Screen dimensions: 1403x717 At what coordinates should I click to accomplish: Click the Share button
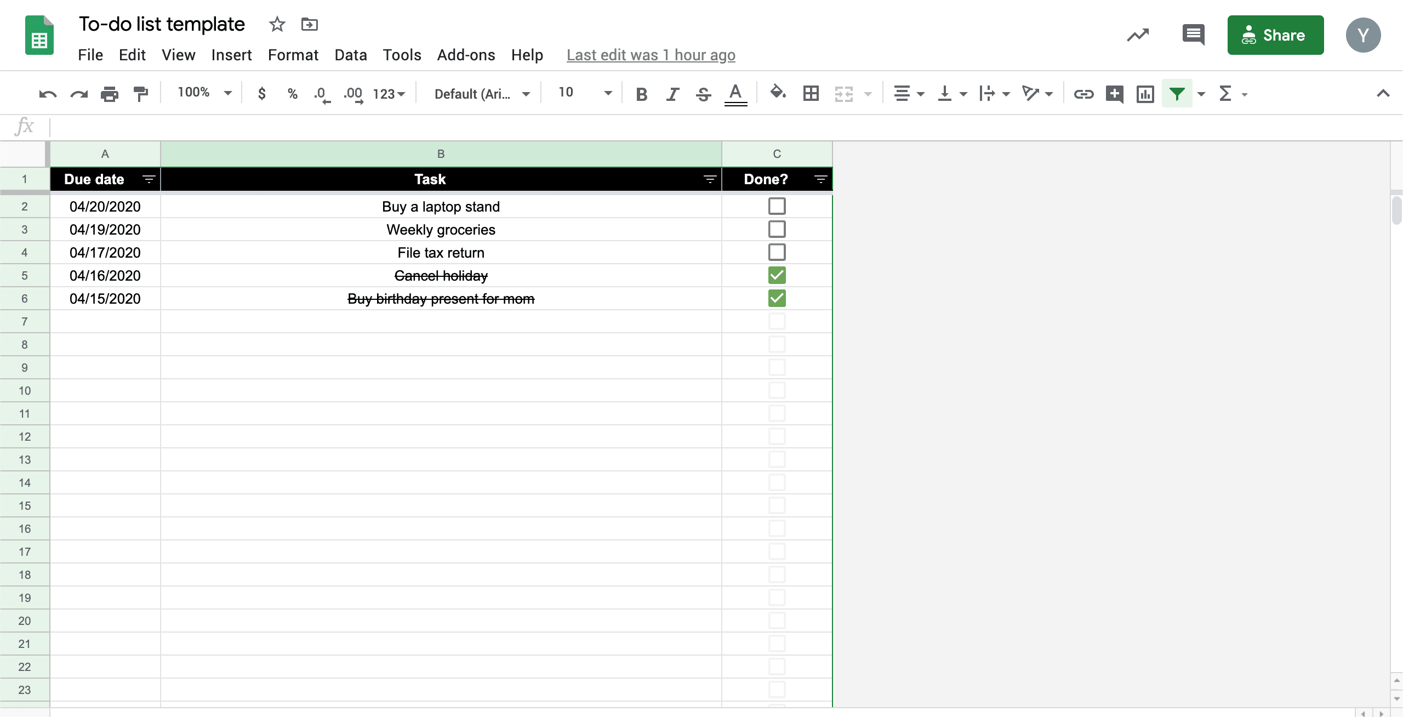(x=1275, y=35)
